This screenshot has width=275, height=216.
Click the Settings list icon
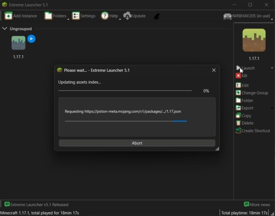pos(76,16)
